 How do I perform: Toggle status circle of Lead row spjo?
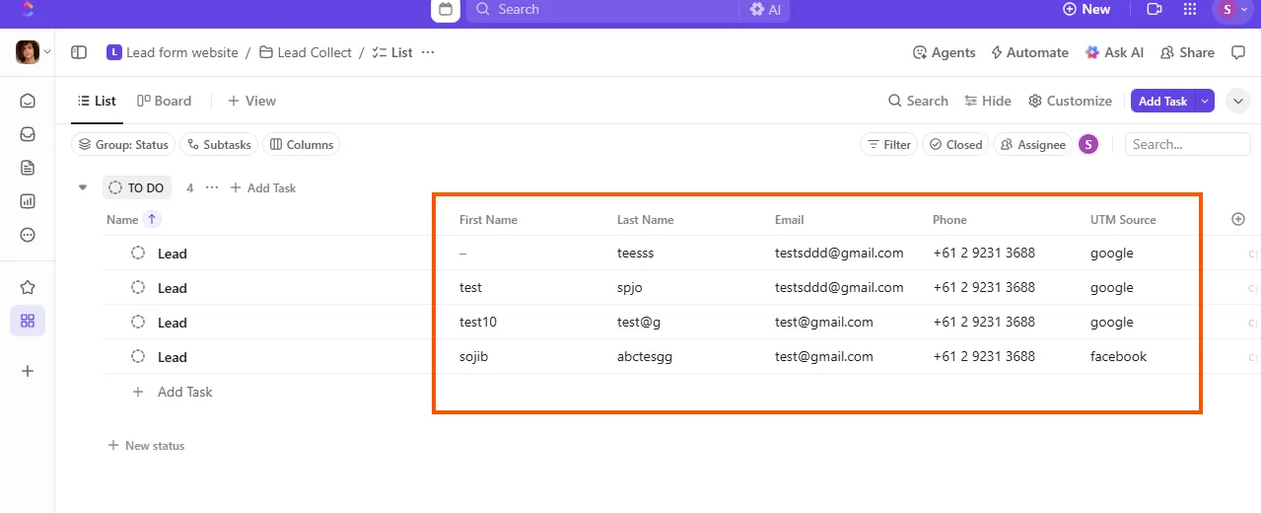coord(138,287)
